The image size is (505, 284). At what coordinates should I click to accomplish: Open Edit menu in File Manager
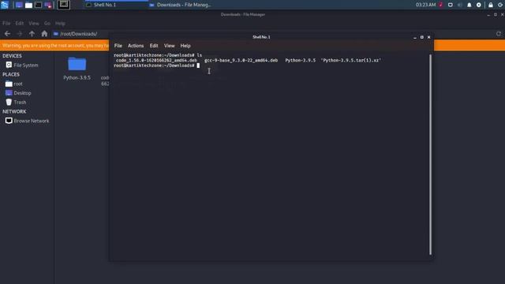pos(19,23)
